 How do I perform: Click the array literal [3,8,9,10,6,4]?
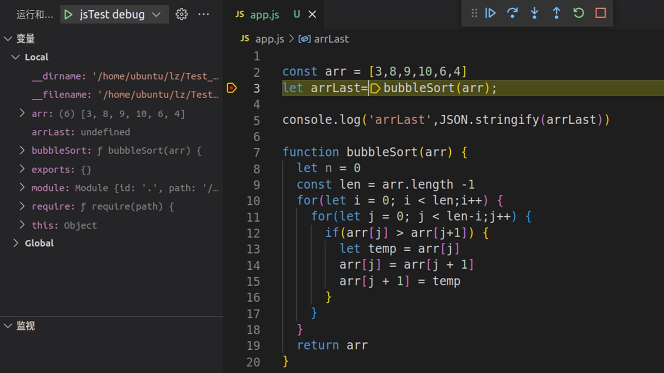[x=418, y=72]
